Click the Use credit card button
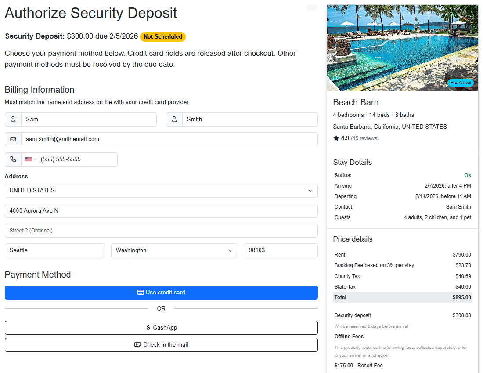483x373 pixels. click(x=161, y=292)
